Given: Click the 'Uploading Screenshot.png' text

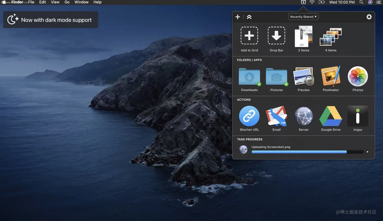Looking at the screenshot, I should (271, 147).
